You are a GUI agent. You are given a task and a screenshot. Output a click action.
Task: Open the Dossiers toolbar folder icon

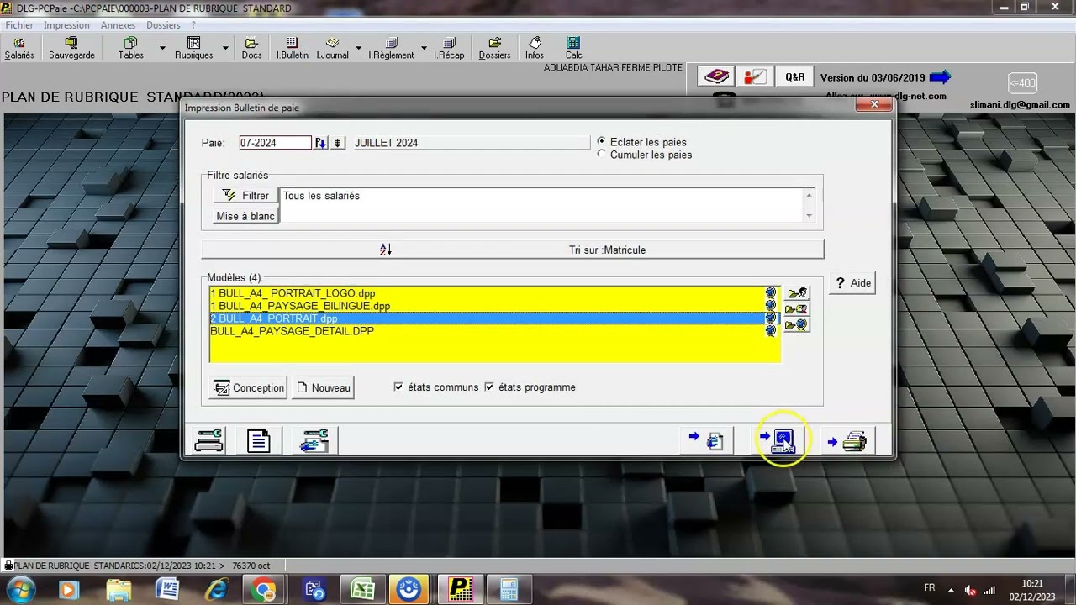click(494, 48)
